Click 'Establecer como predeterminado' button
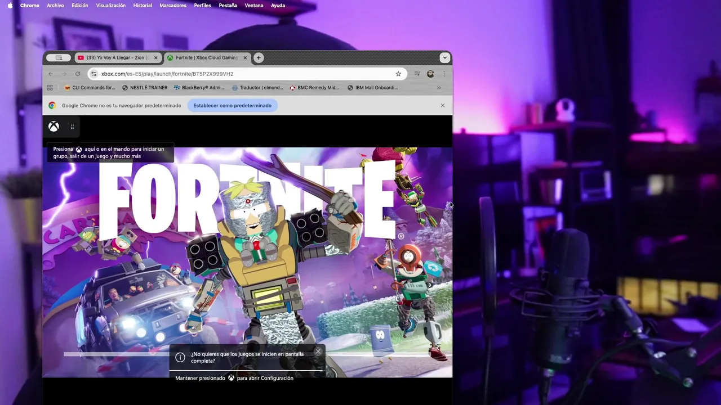The width and height of the screenshot is (721, 405). [x=232, y=105]
